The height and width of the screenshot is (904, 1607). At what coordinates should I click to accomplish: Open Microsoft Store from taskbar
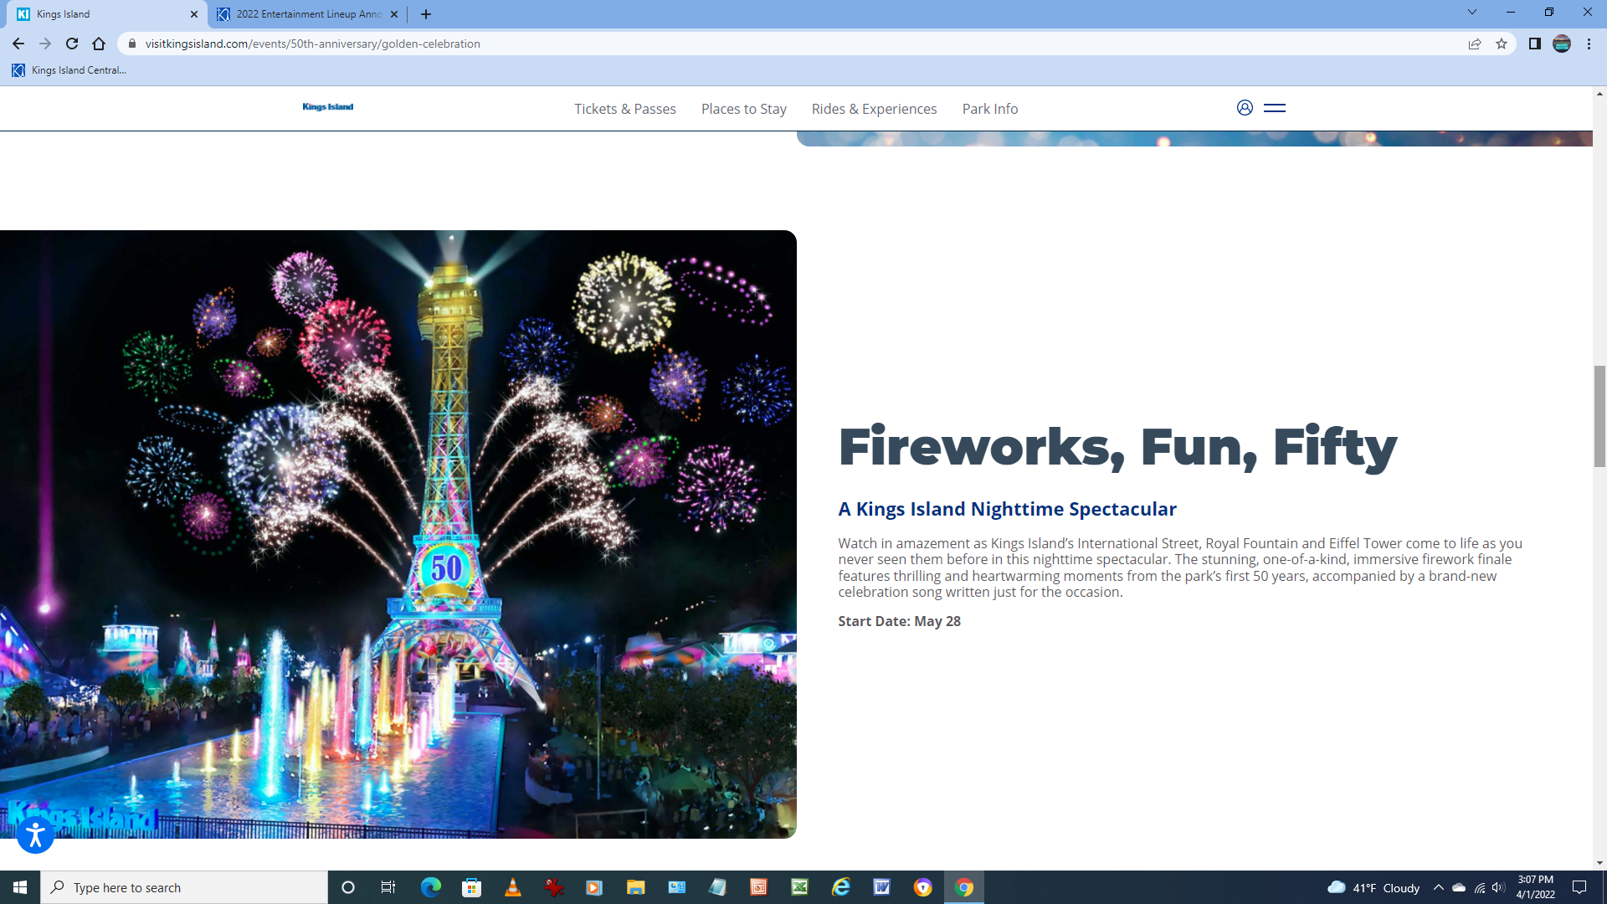point(472,887)
